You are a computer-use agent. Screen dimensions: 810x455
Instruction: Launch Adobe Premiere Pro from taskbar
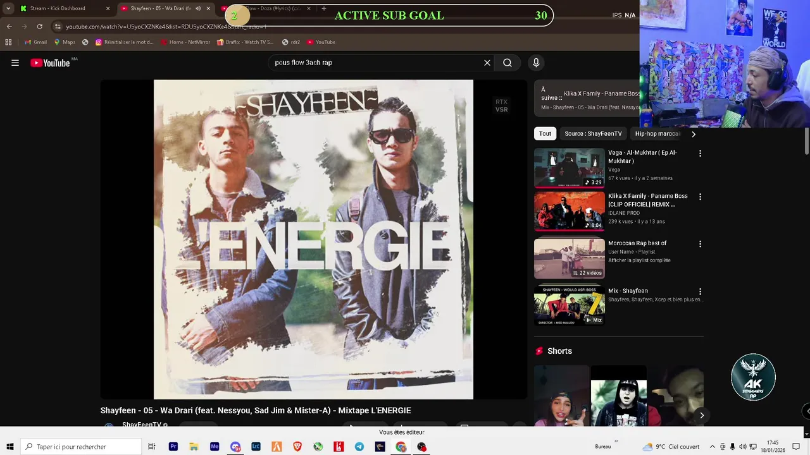[x=173, y=447]
